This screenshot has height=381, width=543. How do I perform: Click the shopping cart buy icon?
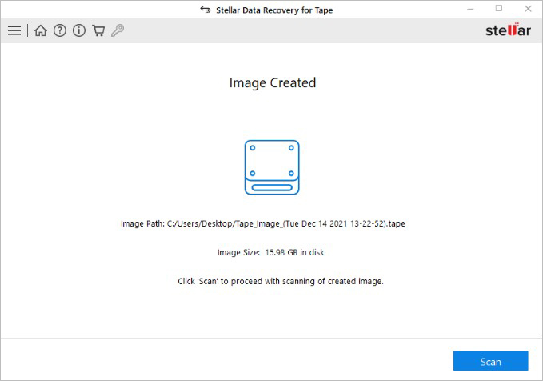pos(98,31)
